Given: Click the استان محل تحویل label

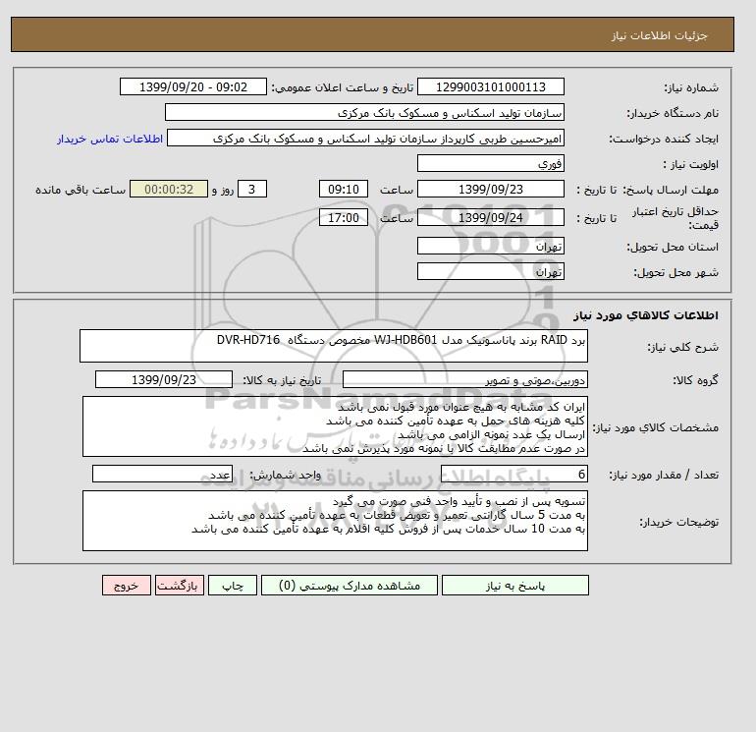Looking at the screenshot, I should pyautogui.click(x=673, y=247).
